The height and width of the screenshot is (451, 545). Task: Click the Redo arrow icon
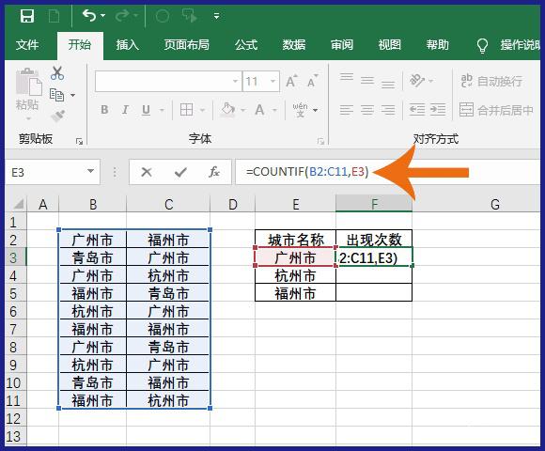coord(122,16)
